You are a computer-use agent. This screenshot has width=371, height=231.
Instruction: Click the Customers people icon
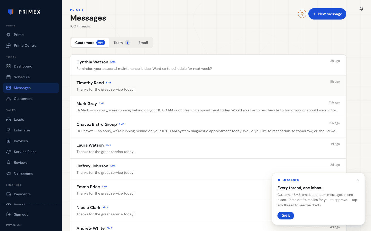pyautogui.click(x=9, y=99)
